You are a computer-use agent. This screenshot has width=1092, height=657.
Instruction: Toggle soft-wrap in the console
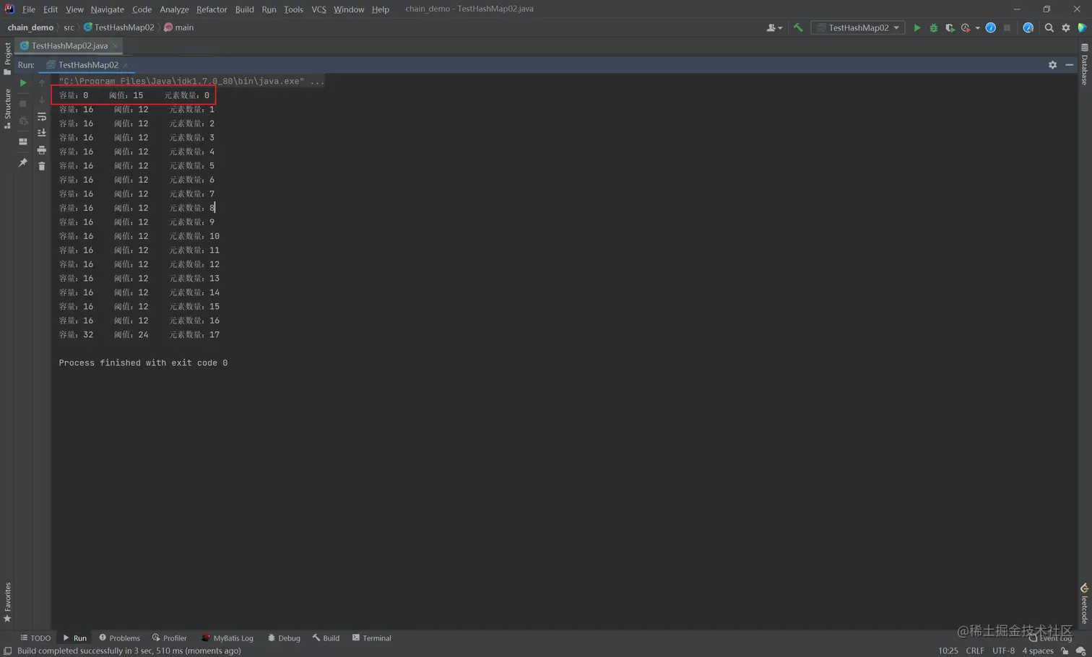click(42, 116)
